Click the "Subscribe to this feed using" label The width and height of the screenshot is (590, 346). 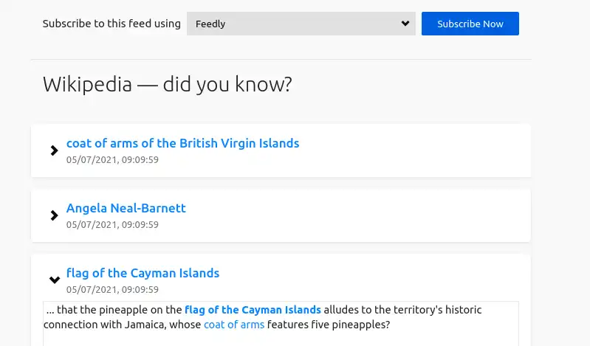pos(112,24)
